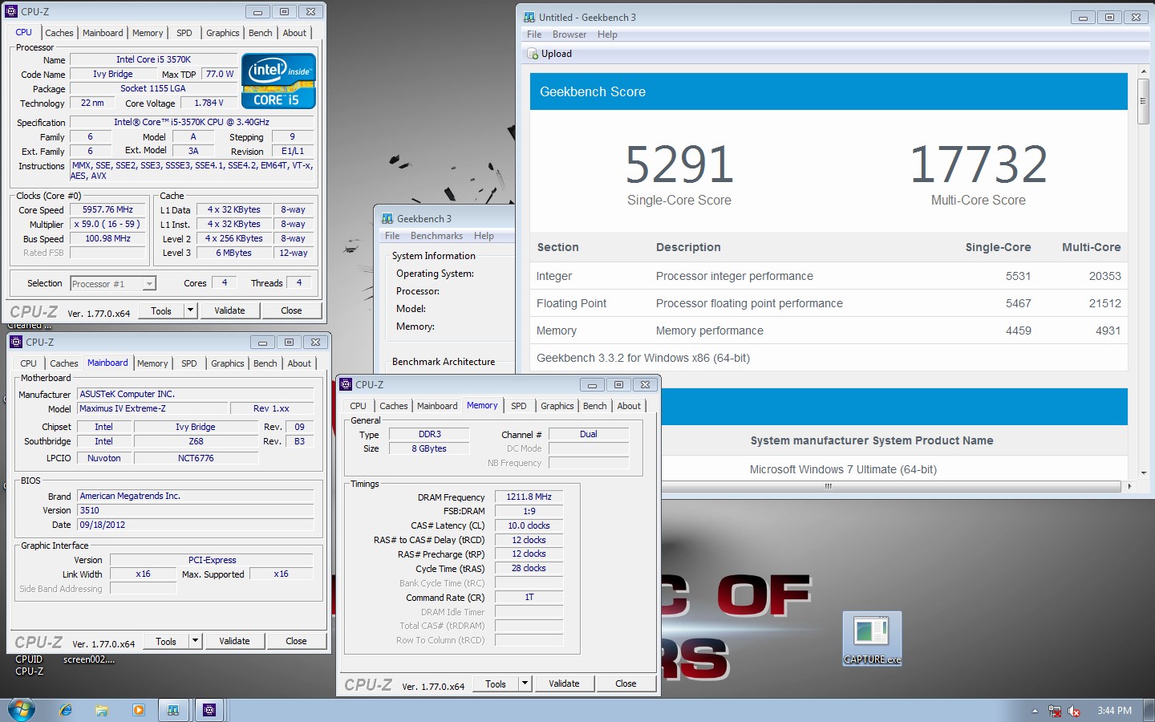Switch to CPU-Z via its taskbar icon
The height and width of the screenshot is (722, 1155).
(209, 710)
